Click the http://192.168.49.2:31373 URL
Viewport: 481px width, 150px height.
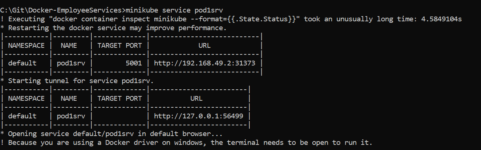click(204, 63)
